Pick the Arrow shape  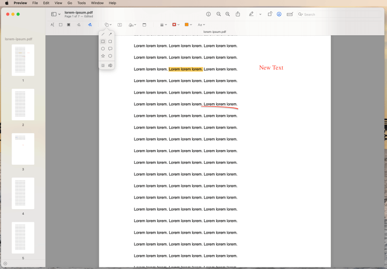110,34
